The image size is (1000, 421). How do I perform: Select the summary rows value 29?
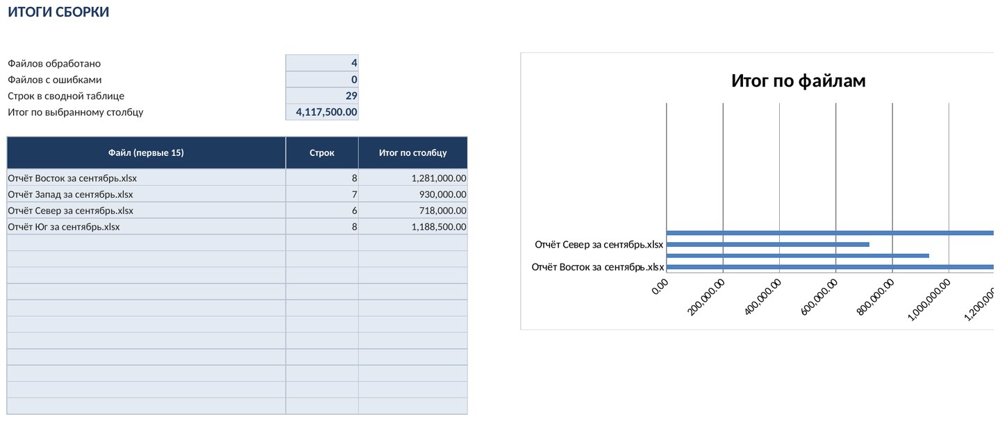[322, 96]
